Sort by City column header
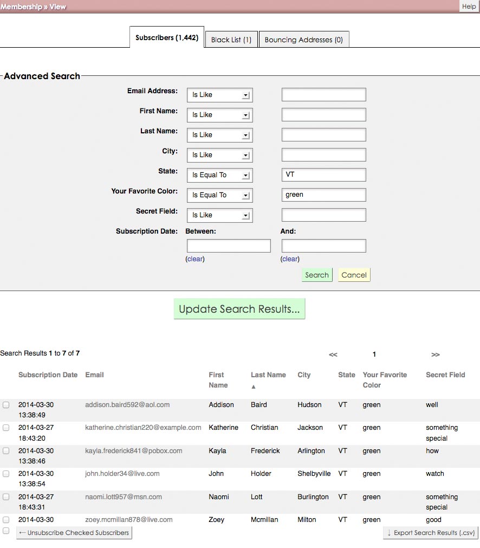The image size is (480, 548). (x=304, y=375)
